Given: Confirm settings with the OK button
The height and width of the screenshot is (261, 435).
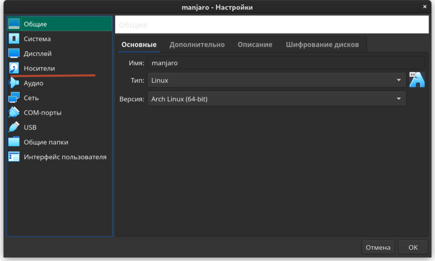Looking at the screenshot, I should coord(413,247).
